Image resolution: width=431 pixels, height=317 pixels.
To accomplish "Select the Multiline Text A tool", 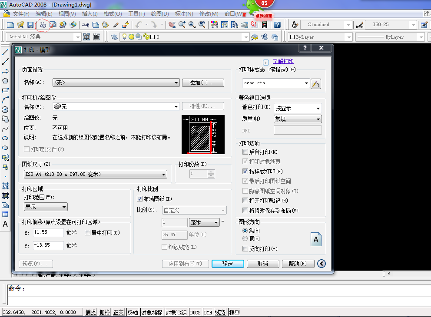I will point(5,224).
